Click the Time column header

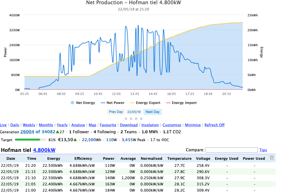(32, 159)
